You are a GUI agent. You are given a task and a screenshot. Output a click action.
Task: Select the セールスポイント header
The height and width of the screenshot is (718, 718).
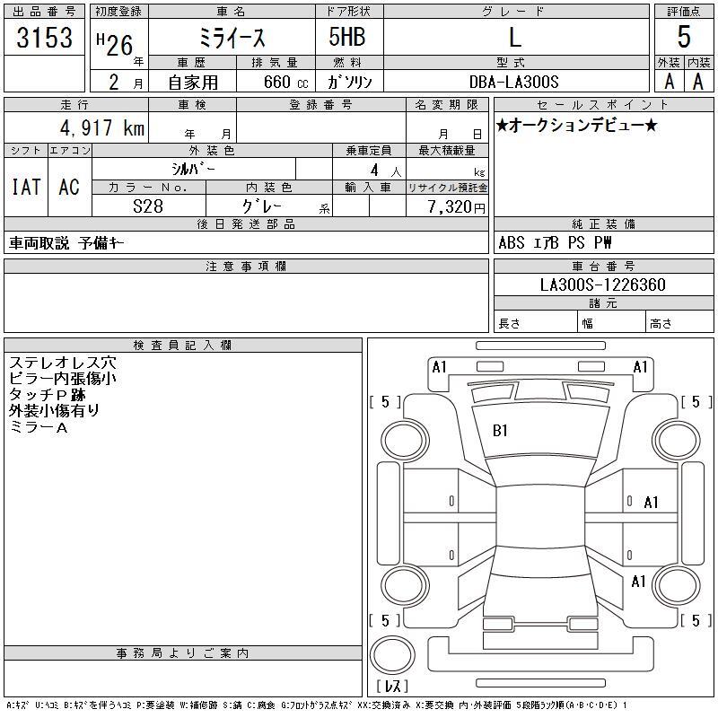click(603, 104)
